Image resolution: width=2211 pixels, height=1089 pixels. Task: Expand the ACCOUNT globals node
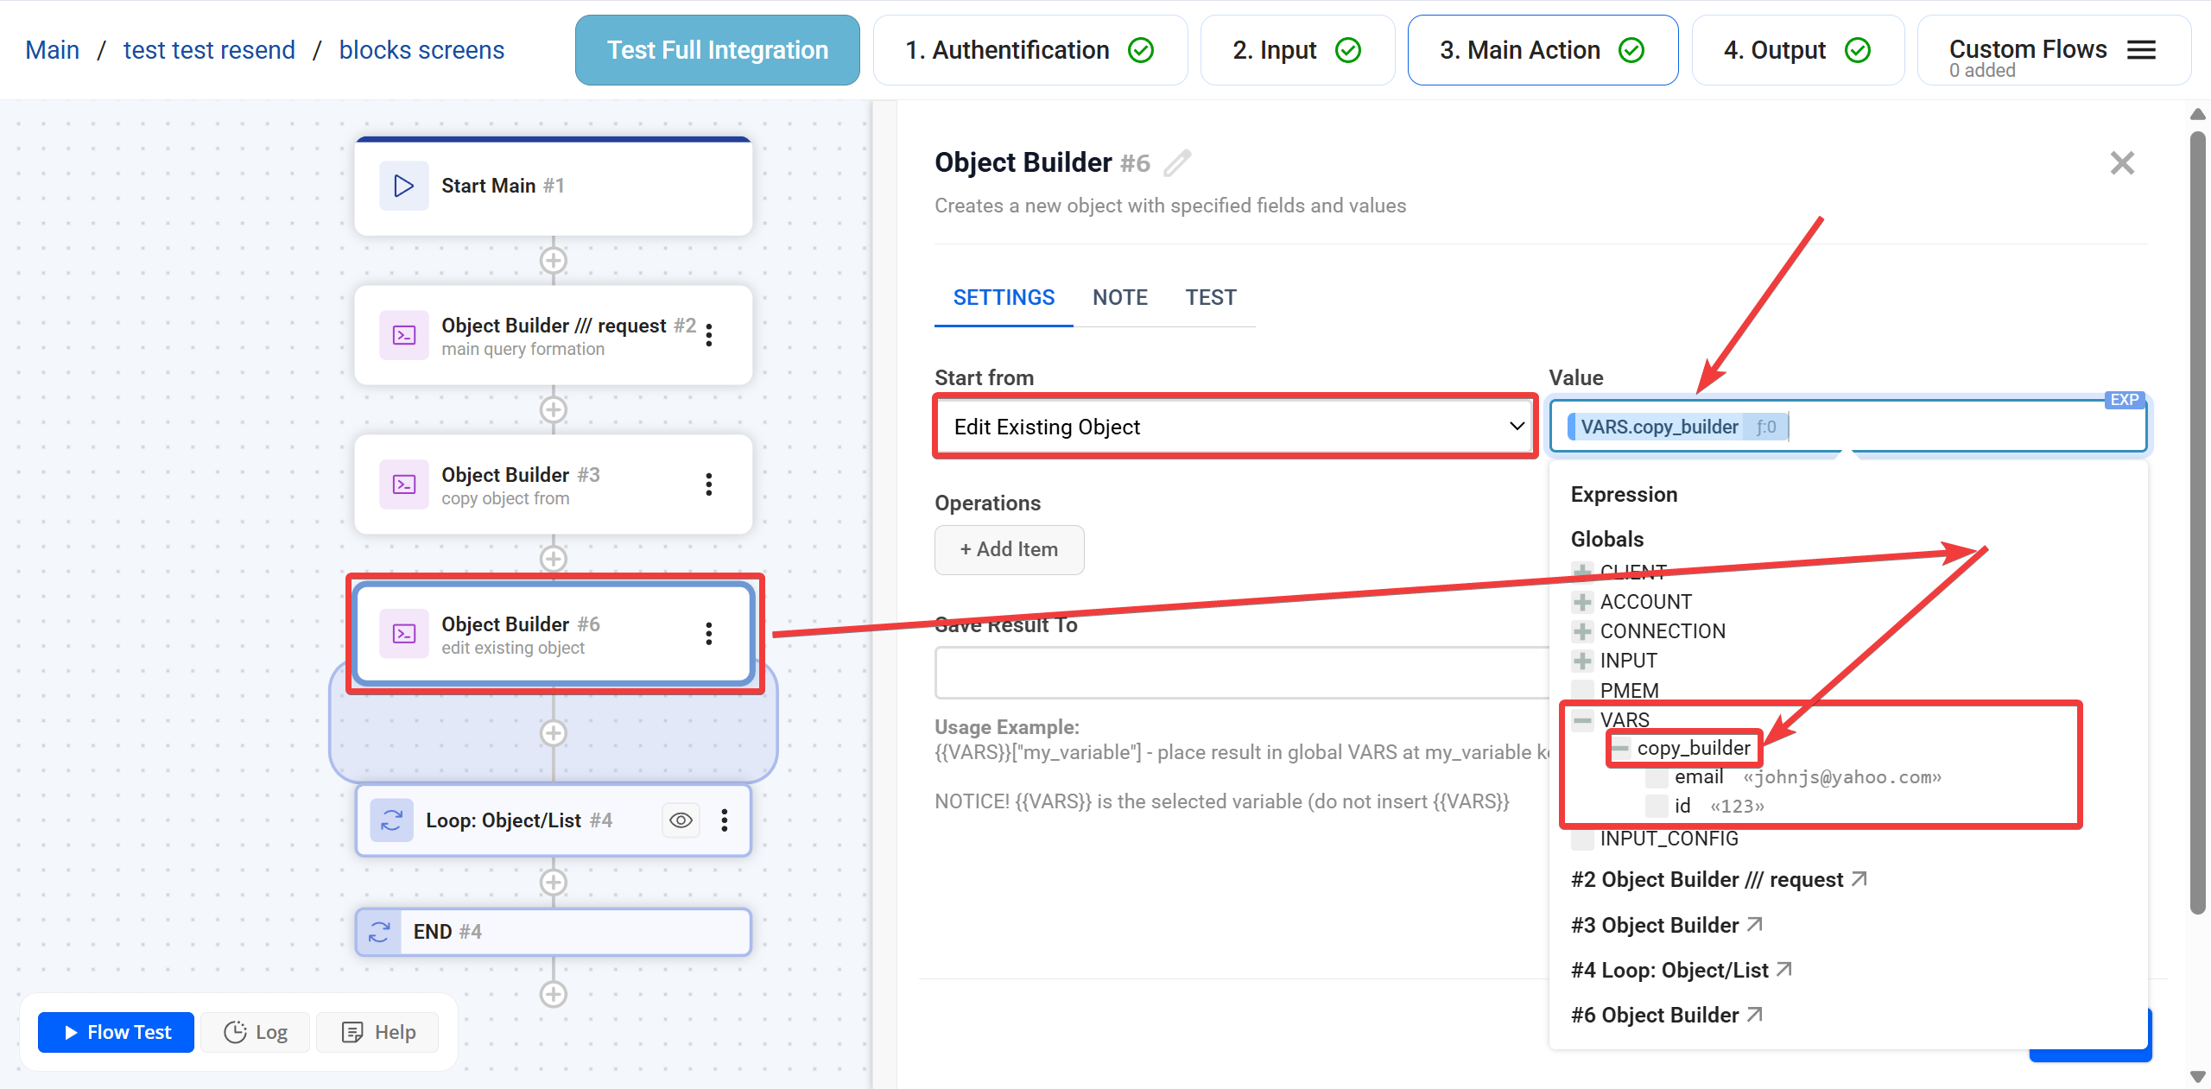1582,602
